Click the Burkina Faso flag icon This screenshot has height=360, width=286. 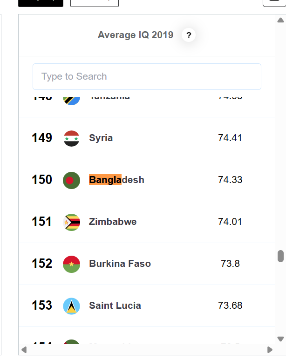click(x=71, y=264)
